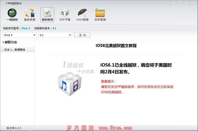198x131 pixels.
Task: Select the 越狱教程 jailbreak tutorial tab
Action: tap(47, 15)
